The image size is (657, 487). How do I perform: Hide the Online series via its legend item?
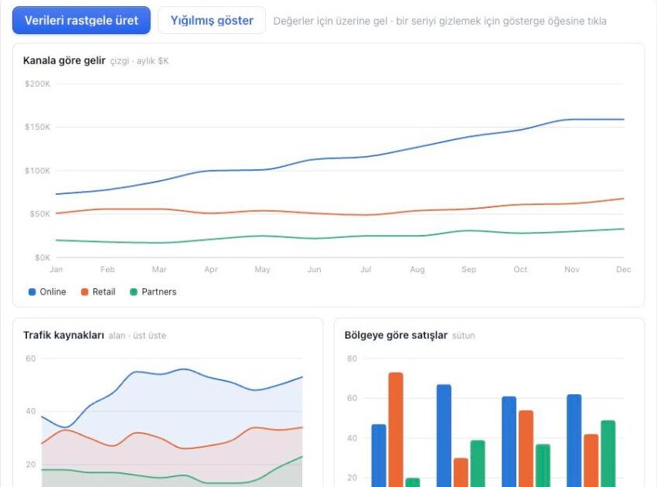point(47,291)
